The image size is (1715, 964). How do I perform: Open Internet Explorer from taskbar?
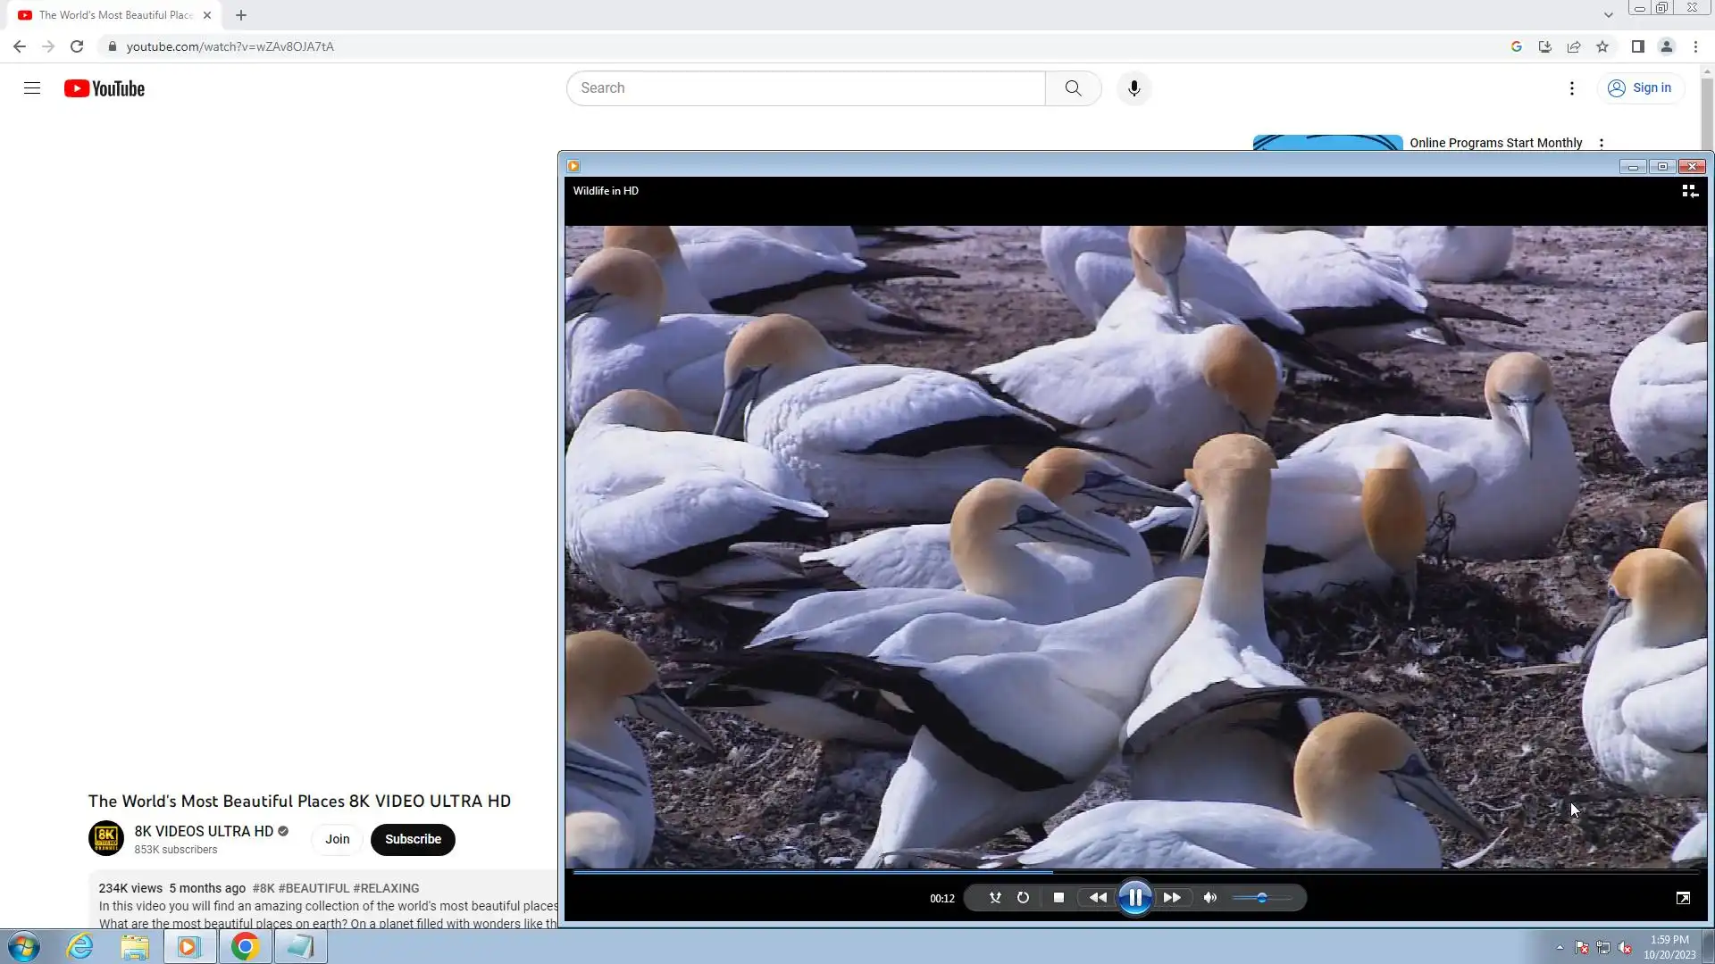click(x=80, y=946)
